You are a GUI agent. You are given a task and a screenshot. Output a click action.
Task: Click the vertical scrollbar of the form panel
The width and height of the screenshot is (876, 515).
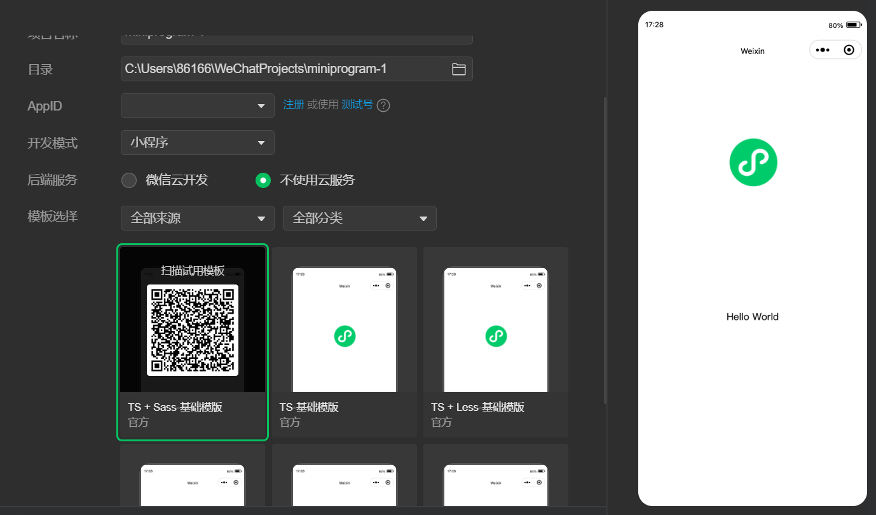tap(605, 251)
